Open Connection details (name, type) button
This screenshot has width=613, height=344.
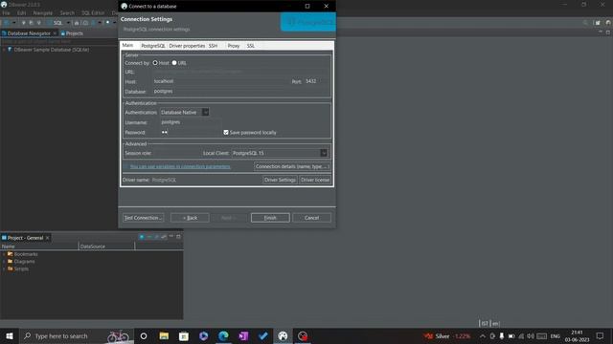click(292, 166)
